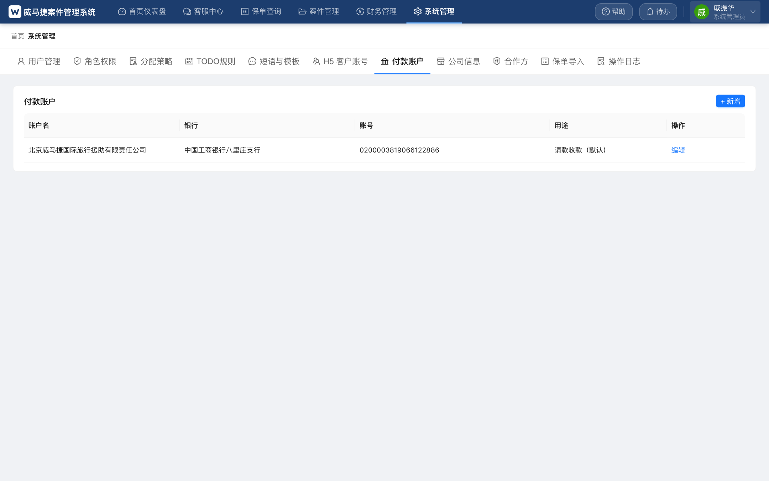Switch to the 角色权限 tab

click(95, 61)
